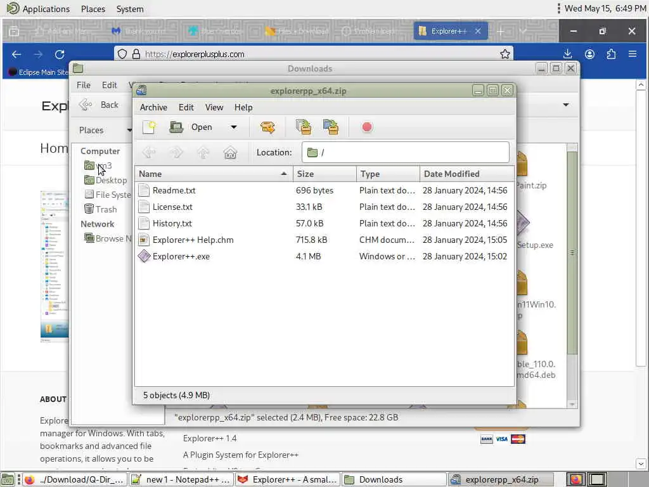Click the red Stop operation icon

[367, 127]
